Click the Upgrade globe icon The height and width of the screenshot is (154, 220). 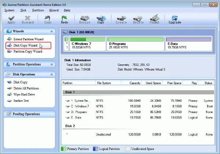(175, 18)
